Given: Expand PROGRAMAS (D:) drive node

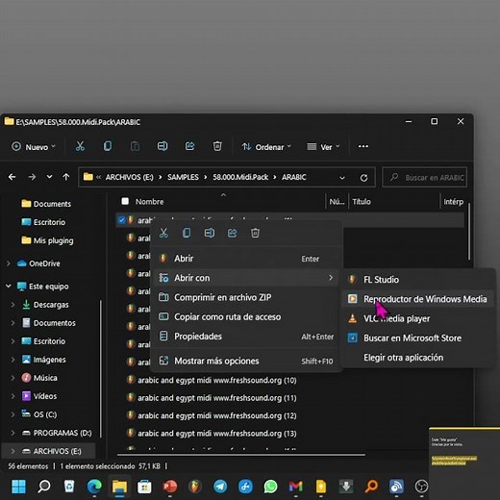Looking at the screenshot, I should tap(13, 433).
